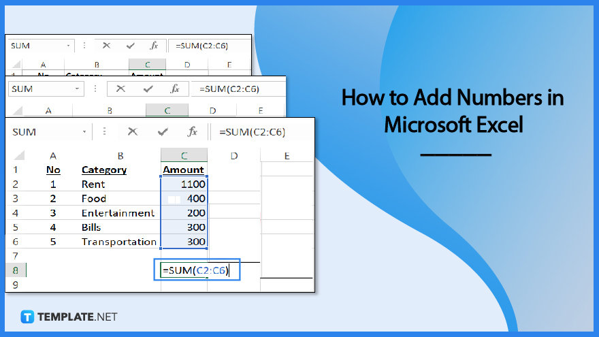Click the 'Amount' header cell
Viewport: 599px width, 337px height.
point(184,170)
